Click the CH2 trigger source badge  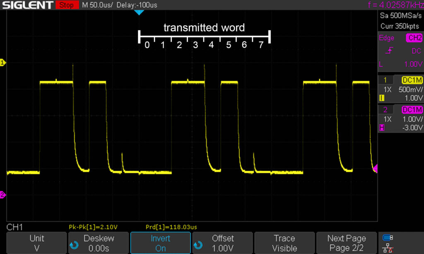(x=414, y=38)
